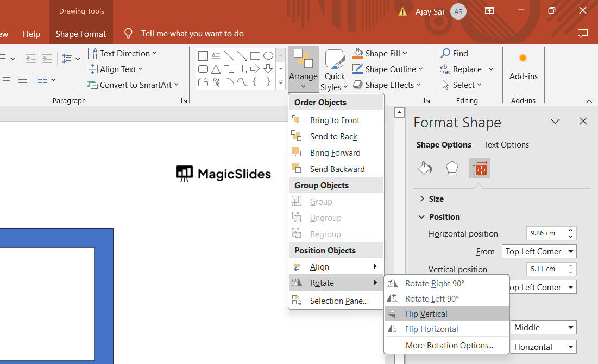Select Flip Vertical option

426,314
